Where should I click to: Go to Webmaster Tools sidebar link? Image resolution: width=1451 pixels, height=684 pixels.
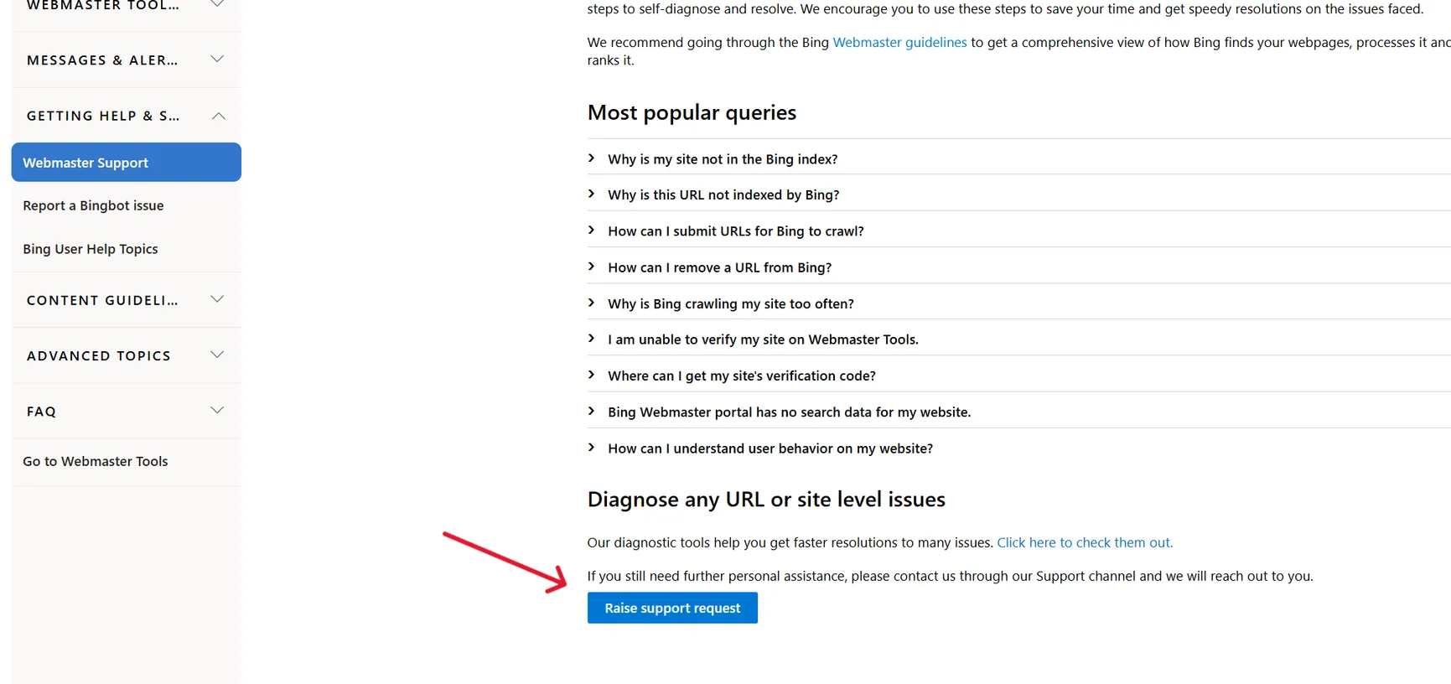pos(96,461)
